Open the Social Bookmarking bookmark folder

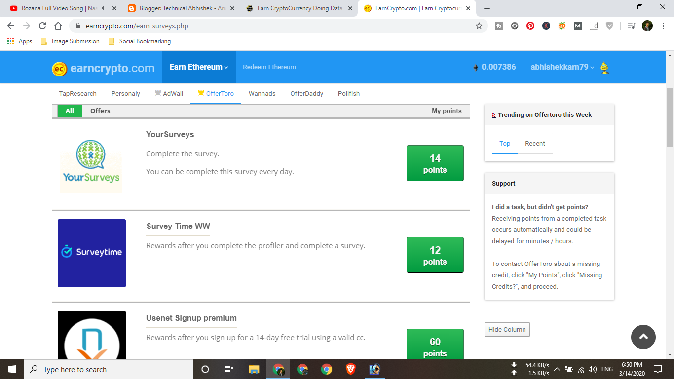pos(139,41)
